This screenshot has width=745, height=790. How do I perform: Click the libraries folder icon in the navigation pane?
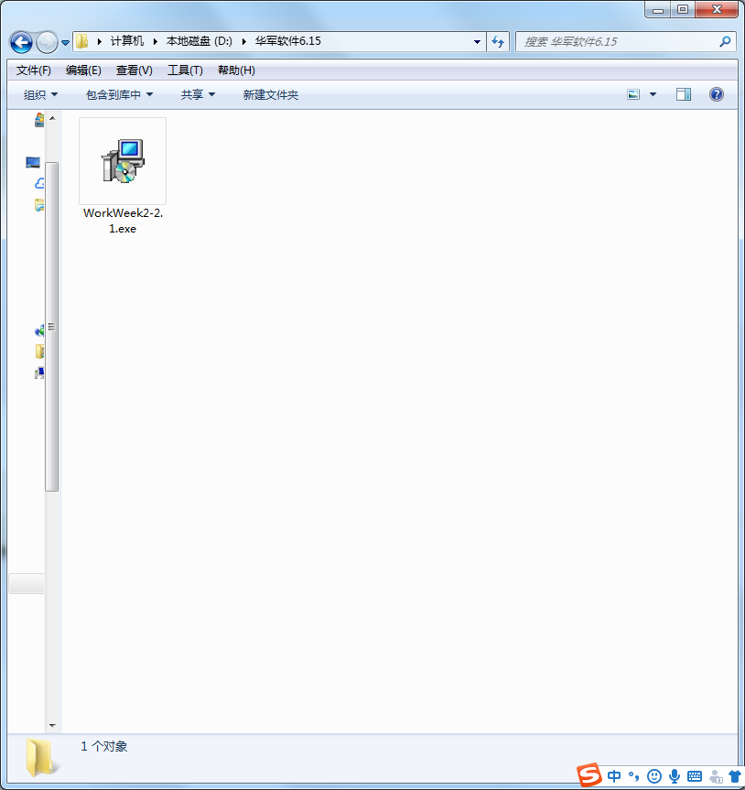(39, 205)
